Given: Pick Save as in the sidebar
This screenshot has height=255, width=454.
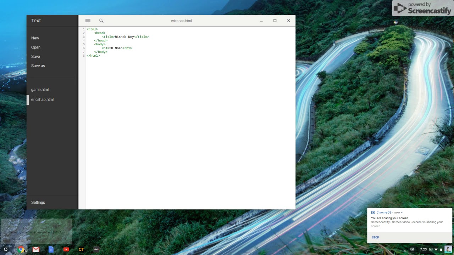Looking at the screenshot, I should point(38,66).
